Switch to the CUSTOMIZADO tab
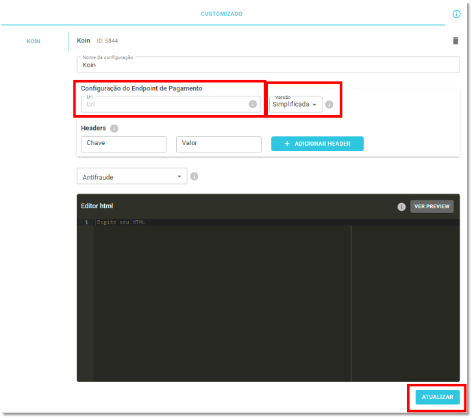472x418 pixels. (221, 14)
